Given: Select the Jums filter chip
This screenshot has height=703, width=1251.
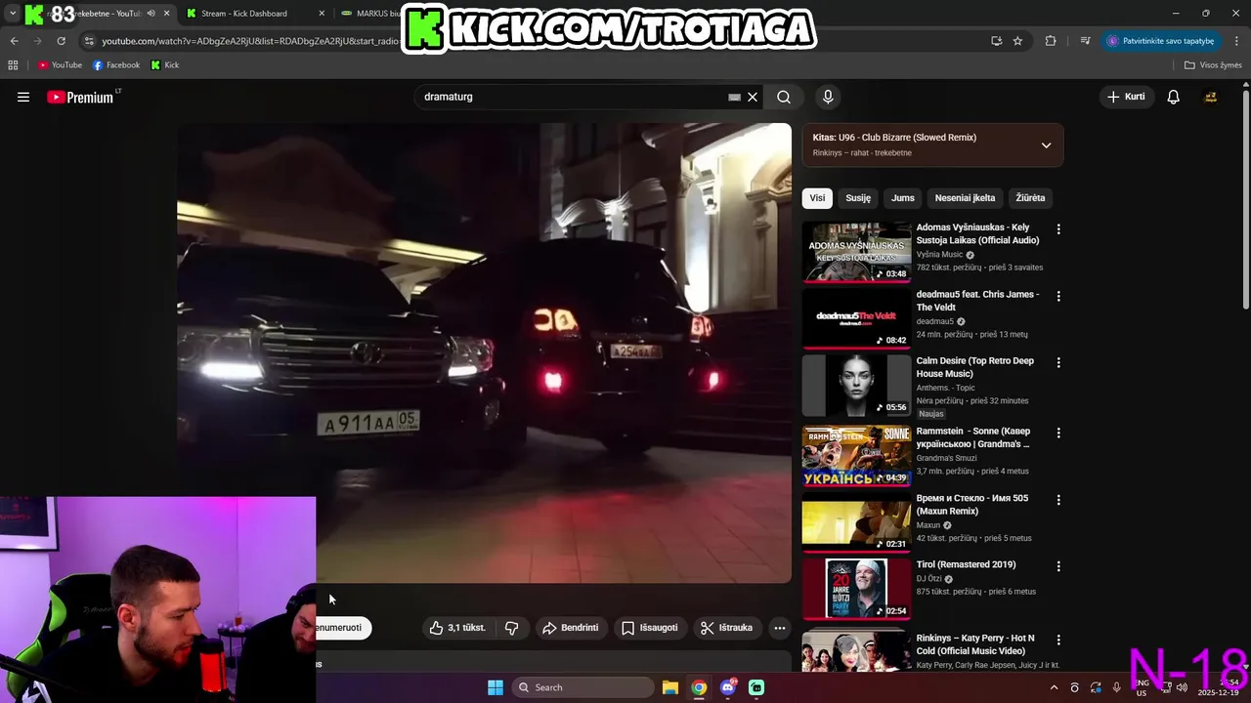Looking at the screenshot, I should click(903, 197).
